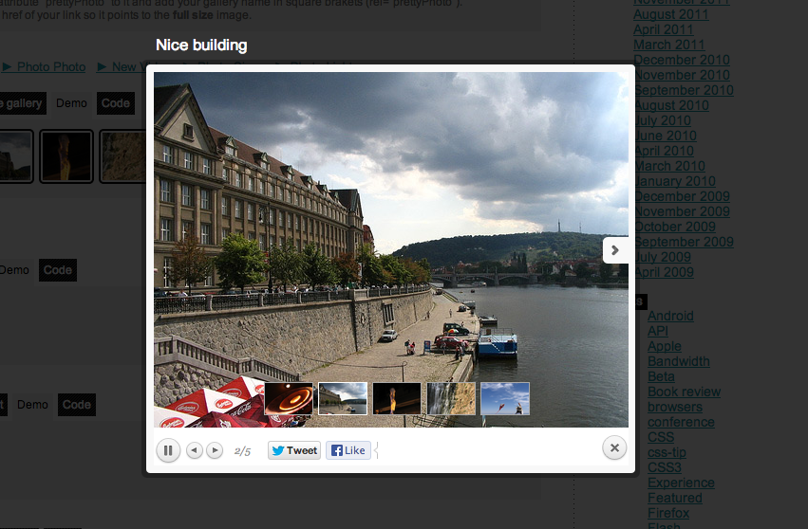
Task: Open the Code tab in second section
Action: coord(58,270)
